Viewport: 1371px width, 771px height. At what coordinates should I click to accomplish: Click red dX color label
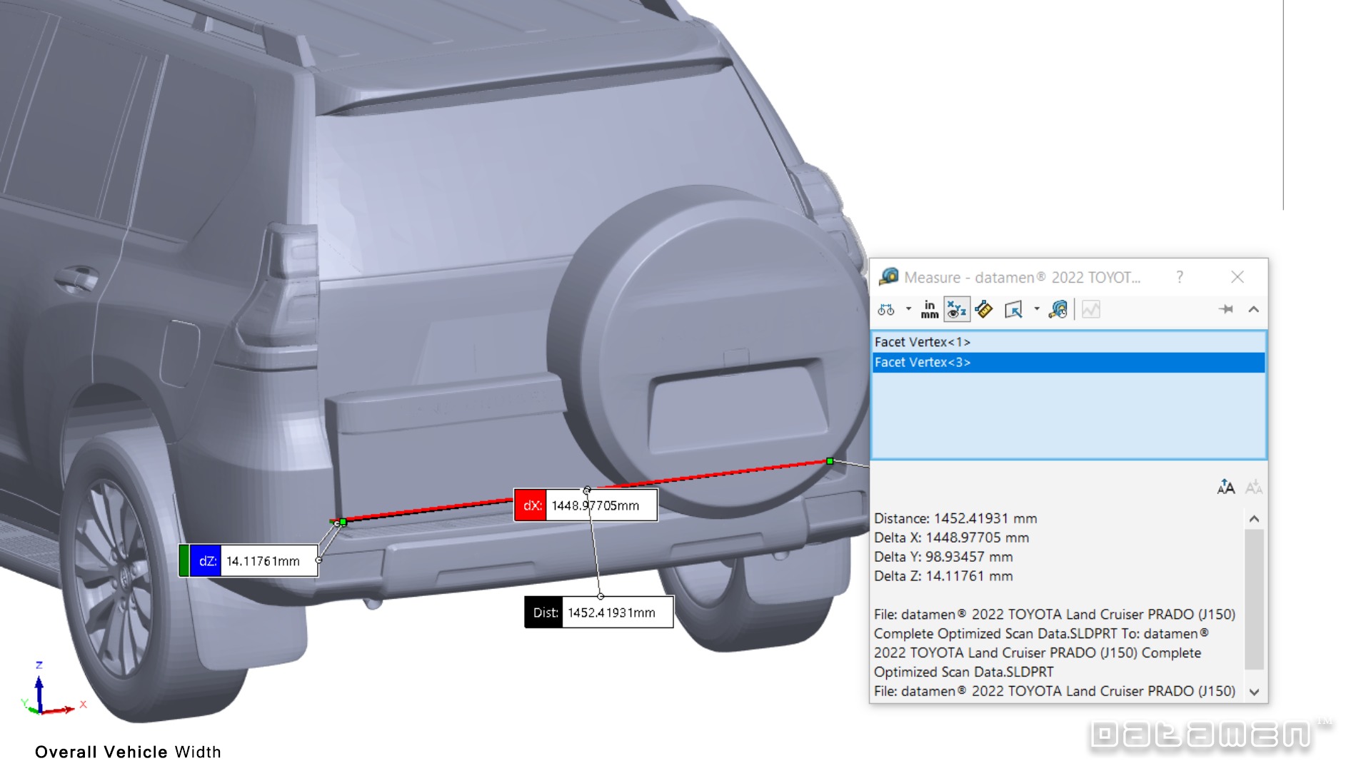click(531, 505)
